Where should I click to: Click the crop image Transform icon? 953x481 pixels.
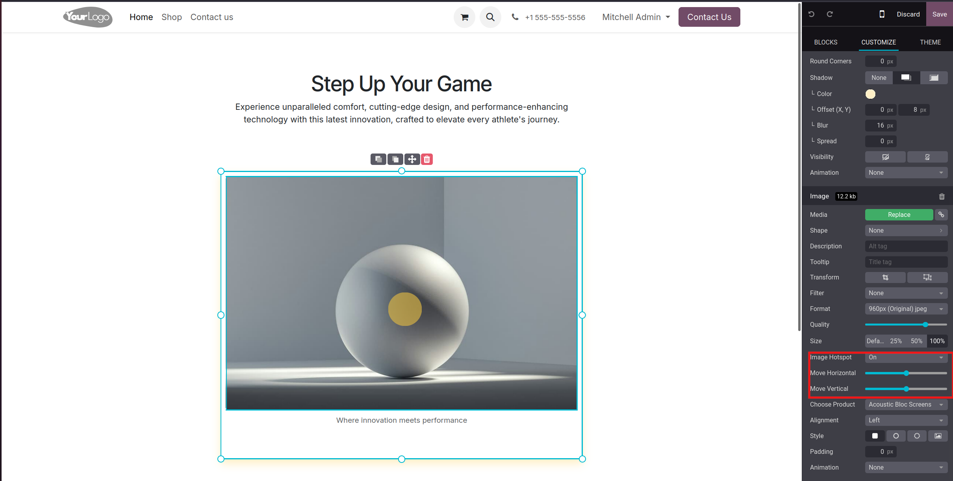(x=885, y=277)
